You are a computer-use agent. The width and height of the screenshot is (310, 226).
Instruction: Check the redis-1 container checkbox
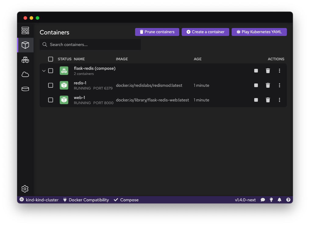pyautogui.click(x=51, y=85)
